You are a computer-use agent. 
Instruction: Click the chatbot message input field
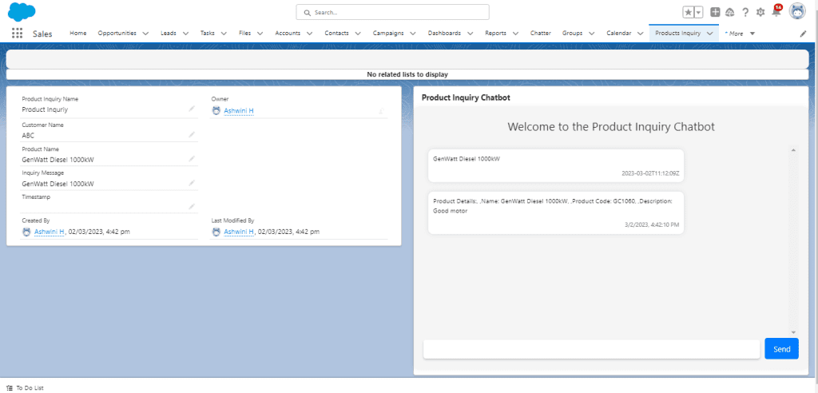591,348
